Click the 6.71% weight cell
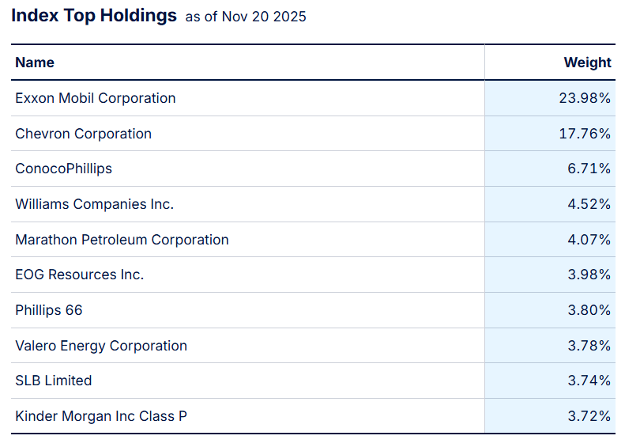Viewport: 625px width, 447px height. 588,169
